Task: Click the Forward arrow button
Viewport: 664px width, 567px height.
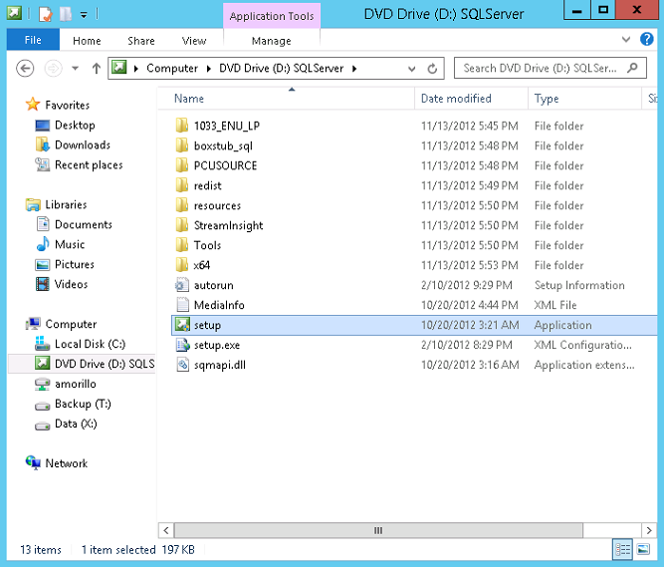Action: point(54,68)
